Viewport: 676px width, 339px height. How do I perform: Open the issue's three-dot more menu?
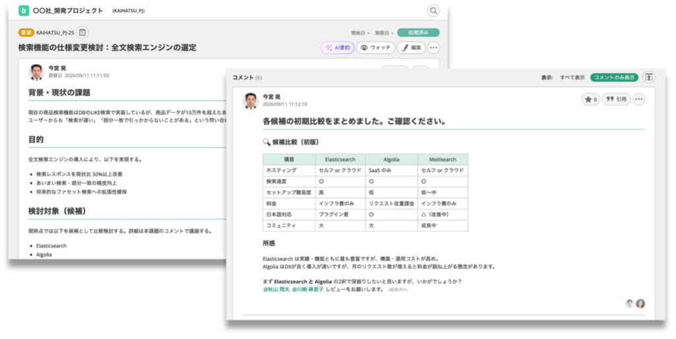pos(433,48)
